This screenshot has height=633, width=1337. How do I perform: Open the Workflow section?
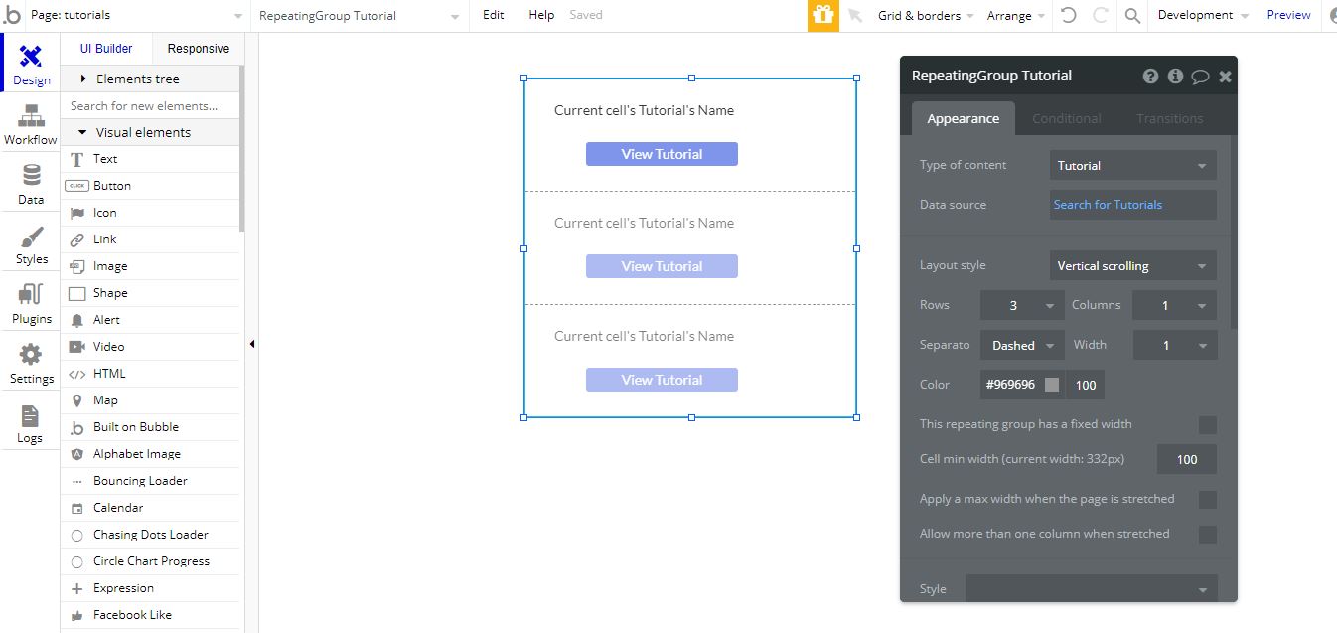31,125
